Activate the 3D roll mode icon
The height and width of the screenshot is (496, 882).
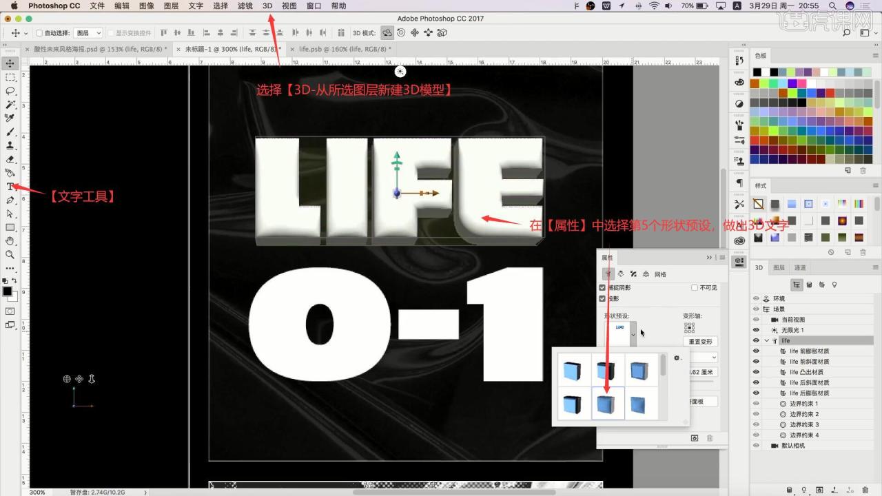[x=401, y=32]
